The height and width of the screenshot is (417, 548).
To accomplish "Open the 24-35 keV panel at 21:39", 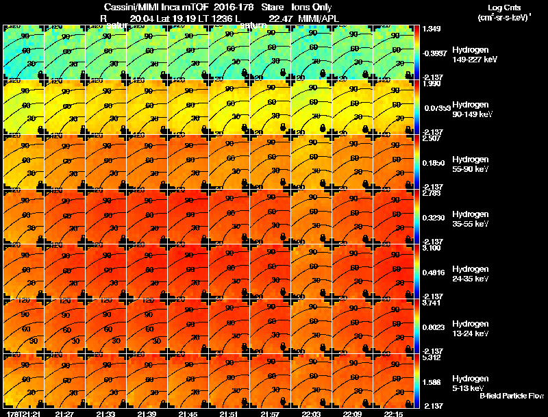I will (x=147, y=272).
